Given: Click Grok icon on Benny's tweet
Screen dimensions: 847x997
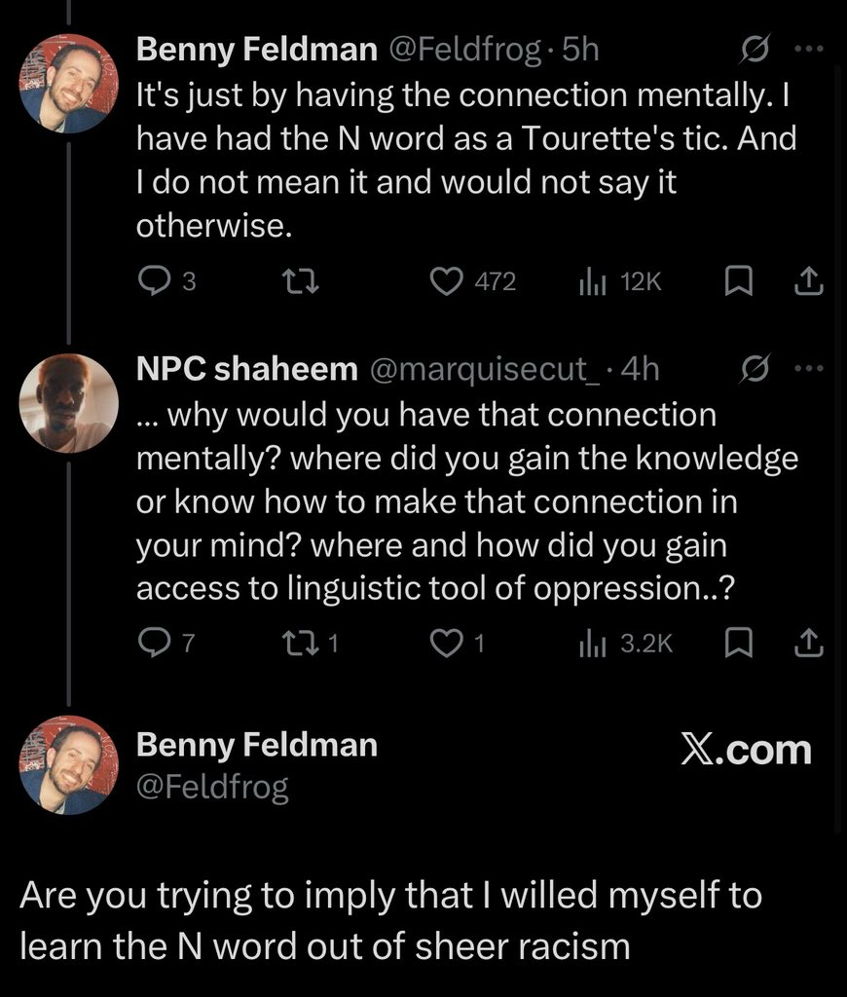Looking at the screenshot, I should tap(755, 47).
